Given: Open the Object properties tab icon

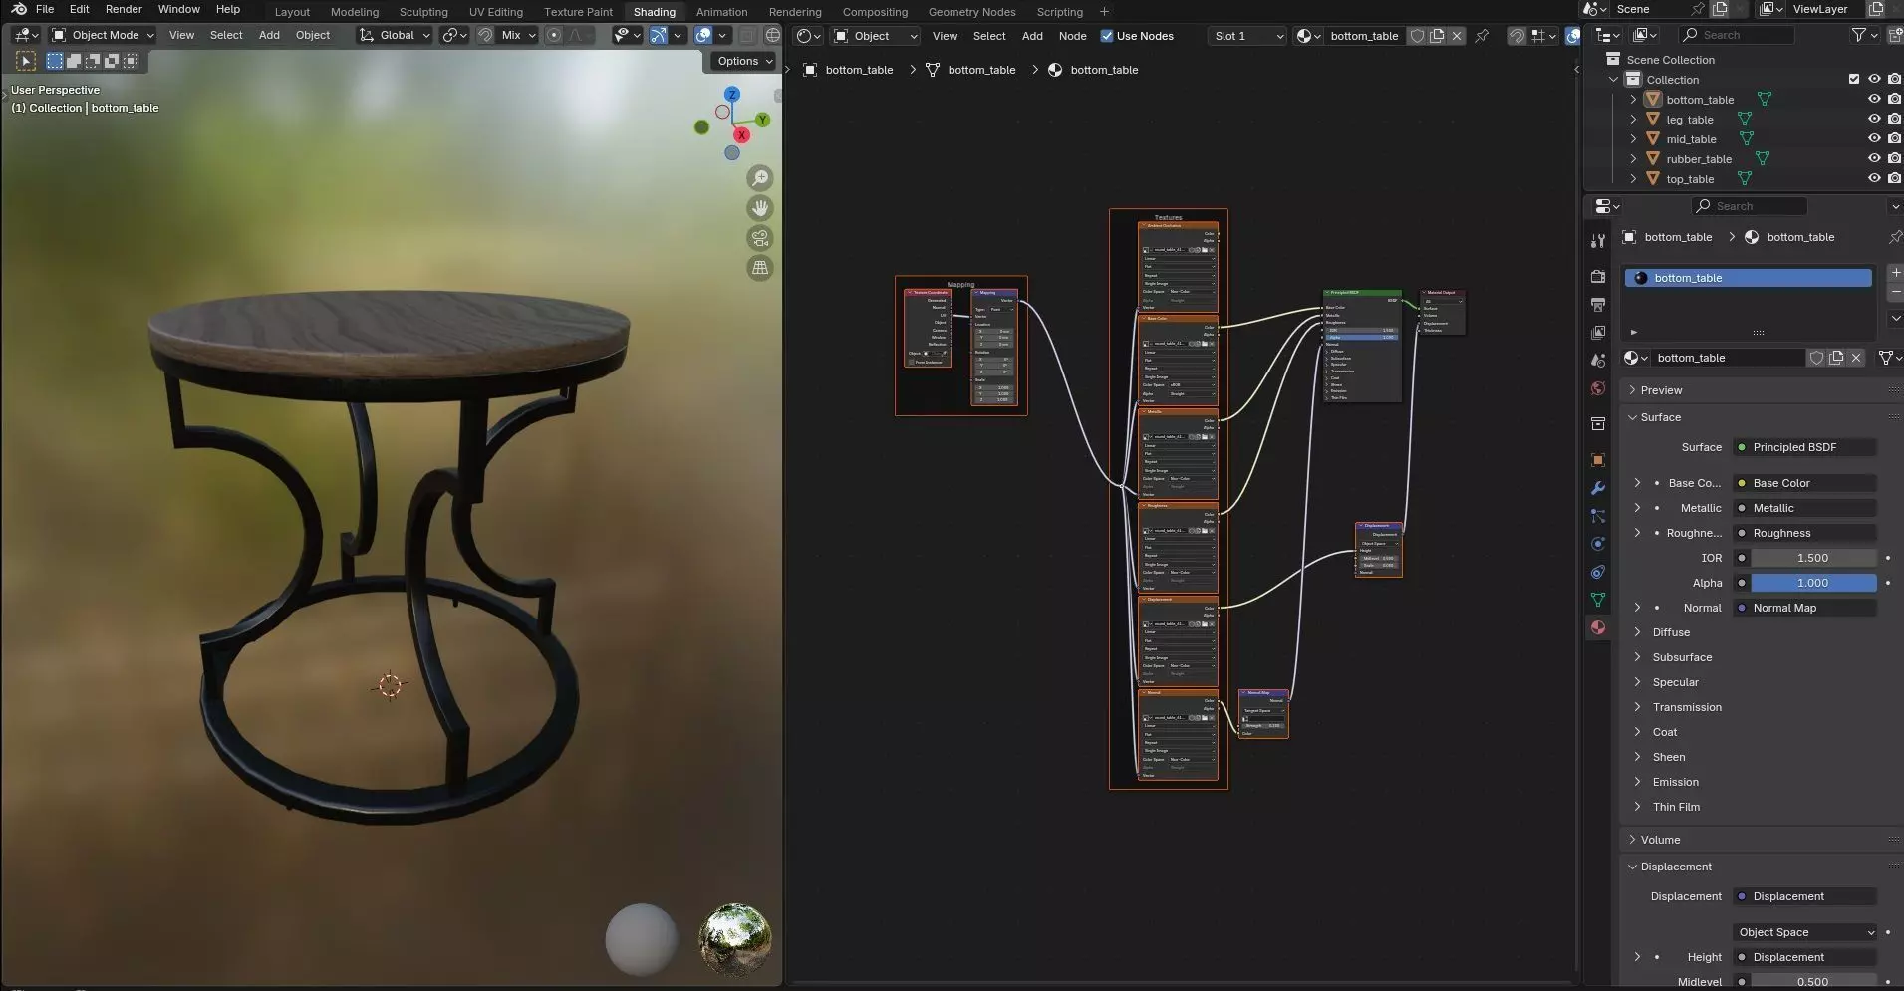Looking at the screenshot, I should click(x=1598, y=460).
